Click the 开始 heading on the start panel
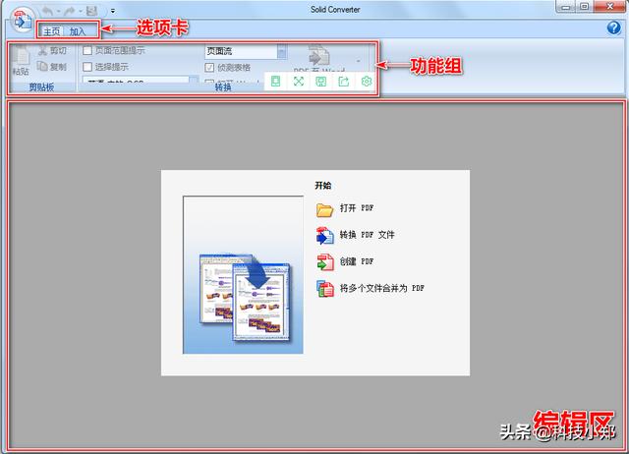Viewport: 629px width, 454px height. click(x=323, y=186)
